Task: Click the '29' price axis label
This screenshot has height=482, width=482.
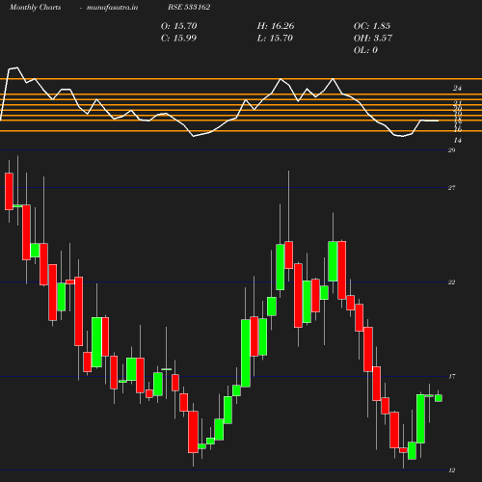Action: pos(452,150)
